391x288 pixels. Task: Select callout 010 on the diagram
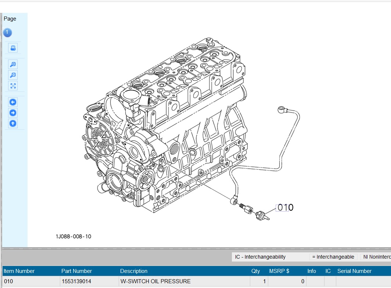coord(285,208)
